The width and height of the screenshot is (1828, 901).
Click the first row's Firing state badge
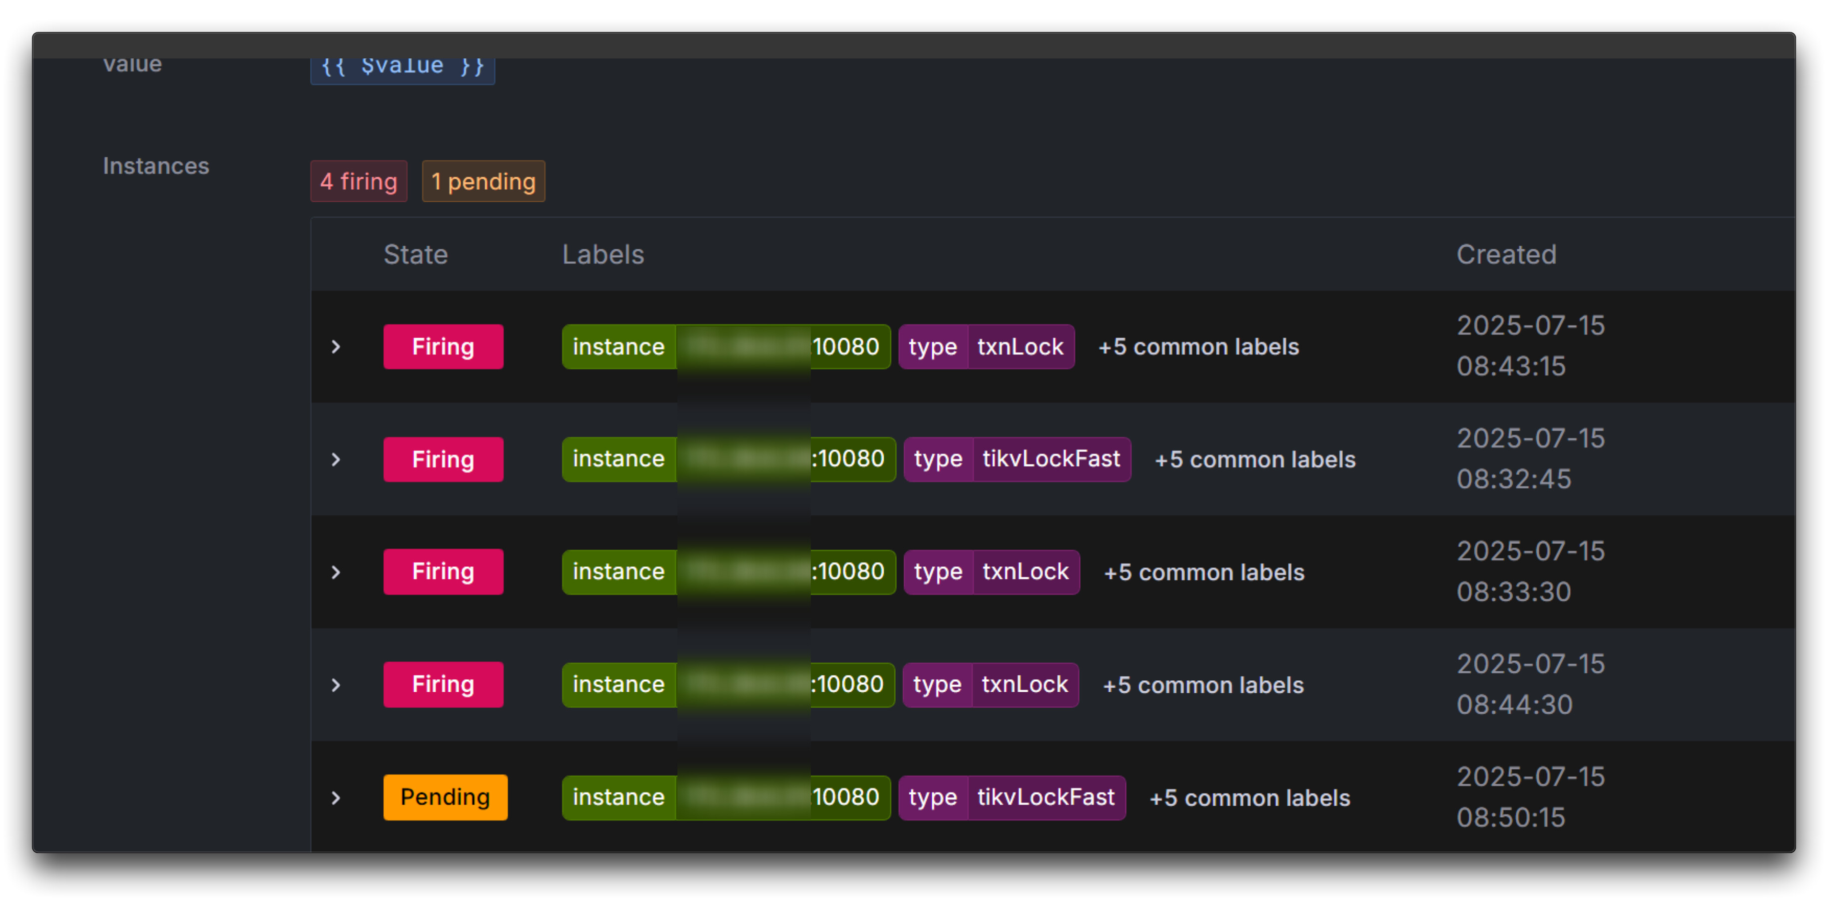(x=443, y=347)
